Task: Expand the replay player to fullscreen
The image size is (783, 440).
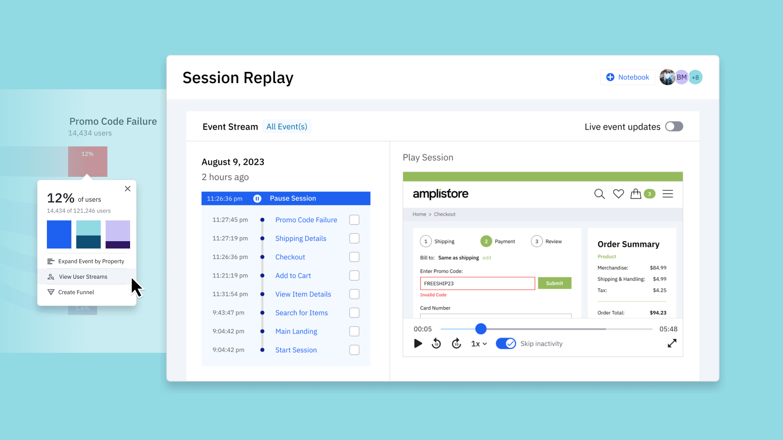Action: 672,343
